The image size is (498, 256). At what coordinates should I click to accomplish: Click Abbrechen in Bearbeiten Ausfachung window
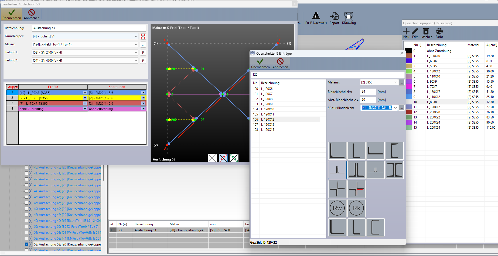point(32,14)
